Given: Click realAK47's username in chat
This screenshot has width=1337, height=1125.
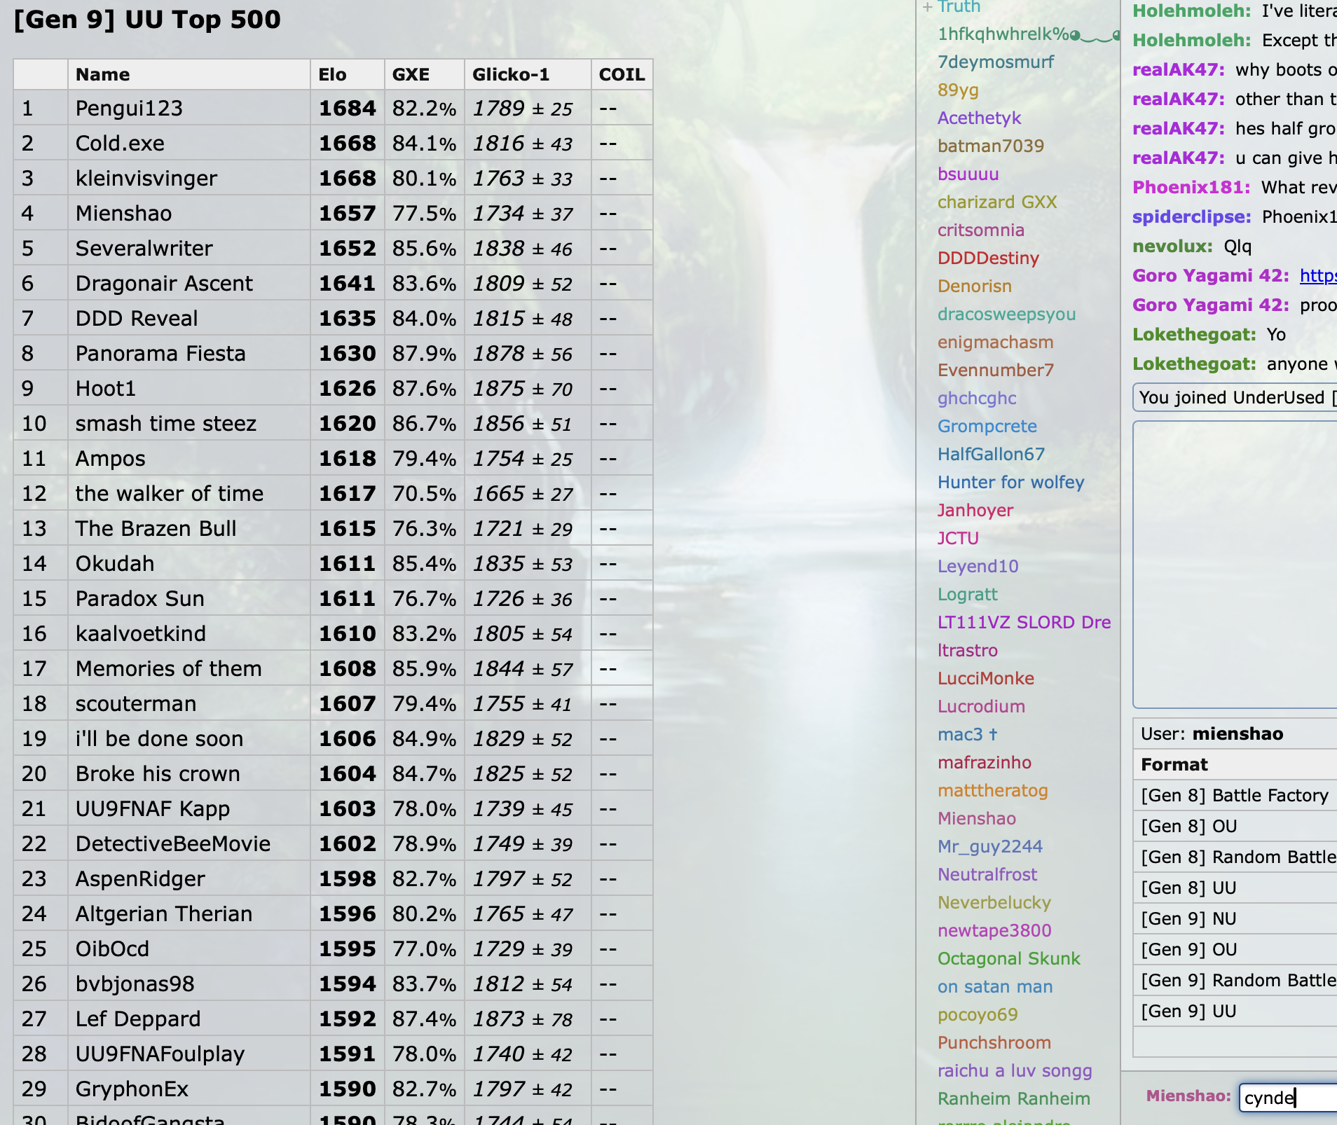Looking at the screenshot, I should (x=1178, y=70).
